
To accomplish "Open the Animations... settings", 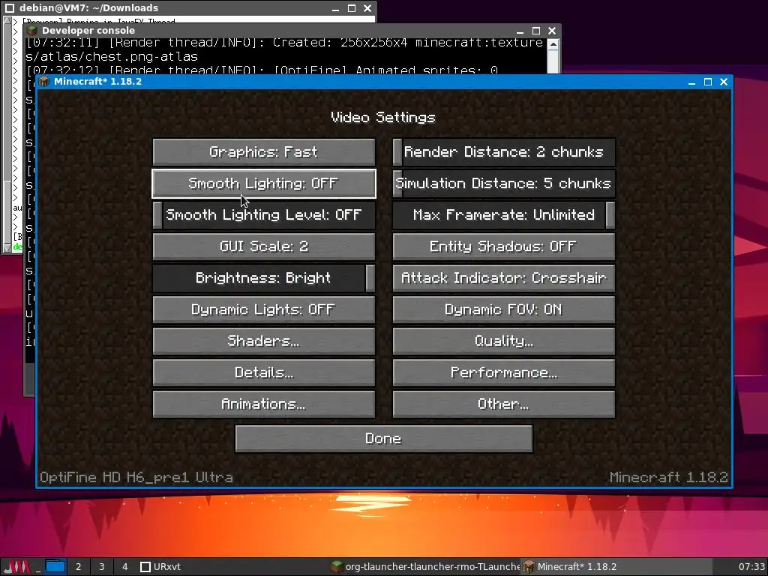I will (264, 404).
